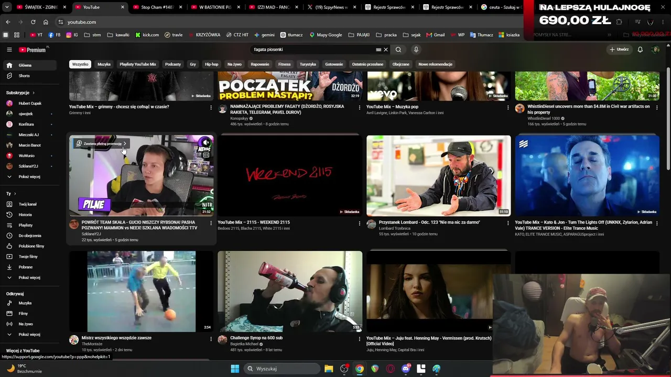Open Twoje filmy in sidebar
This screenshot has width=671, height=377.
[x=29, y=257]
